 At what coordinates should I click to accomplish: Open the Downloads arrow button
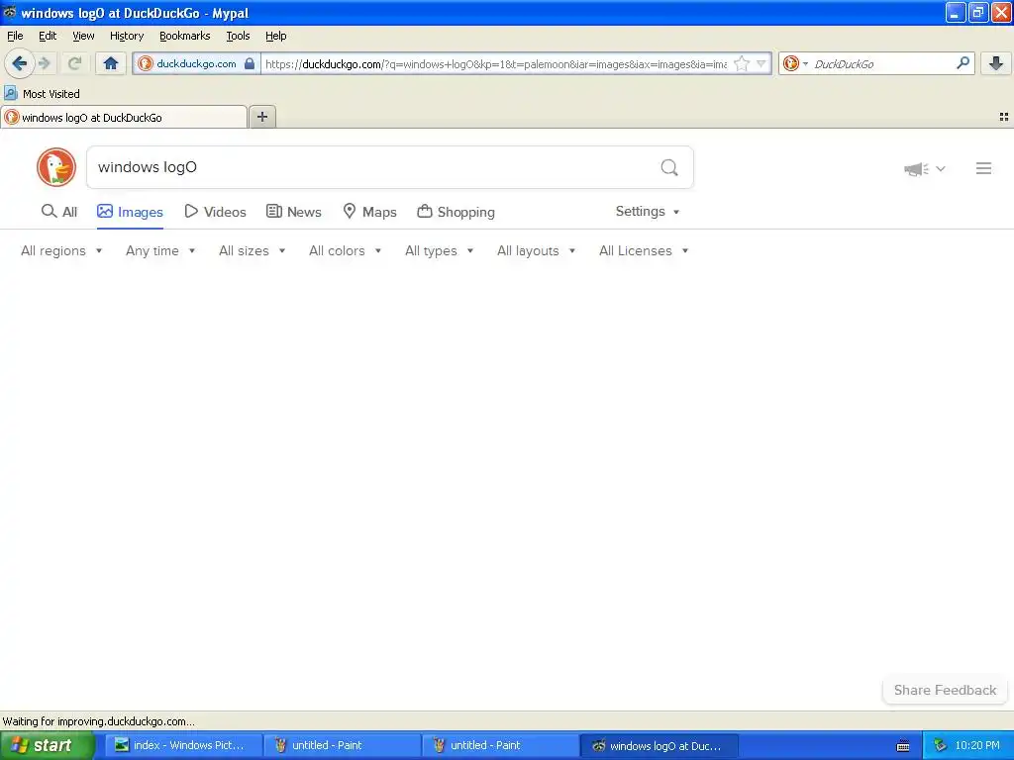pyautogui.click(x=996, y=63)
